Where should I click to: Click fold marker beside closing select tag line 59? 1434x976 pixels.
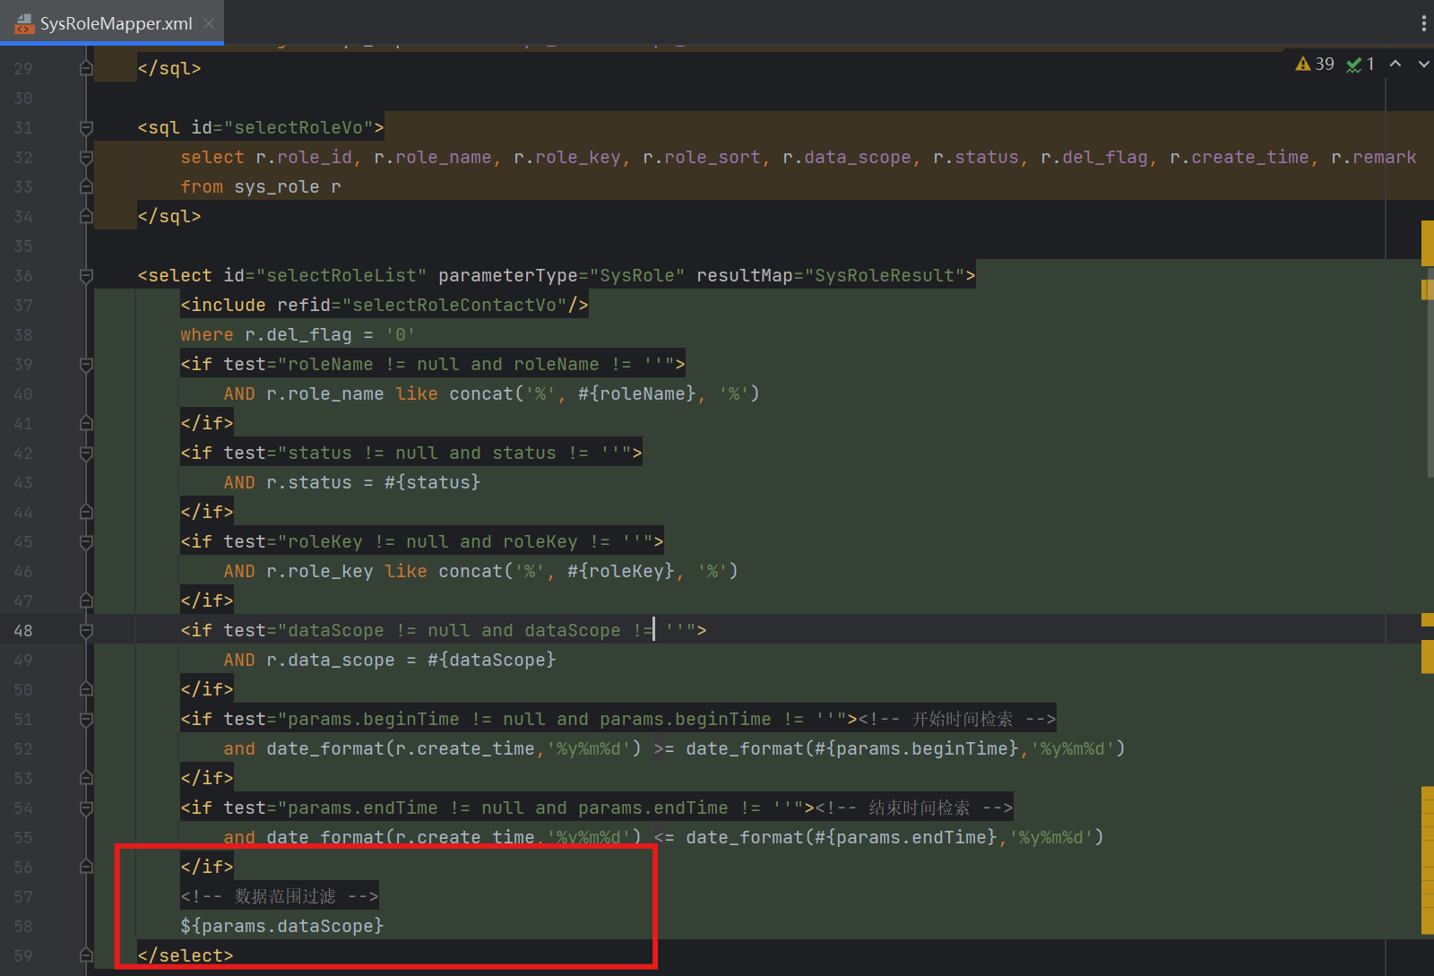(86, 955)
